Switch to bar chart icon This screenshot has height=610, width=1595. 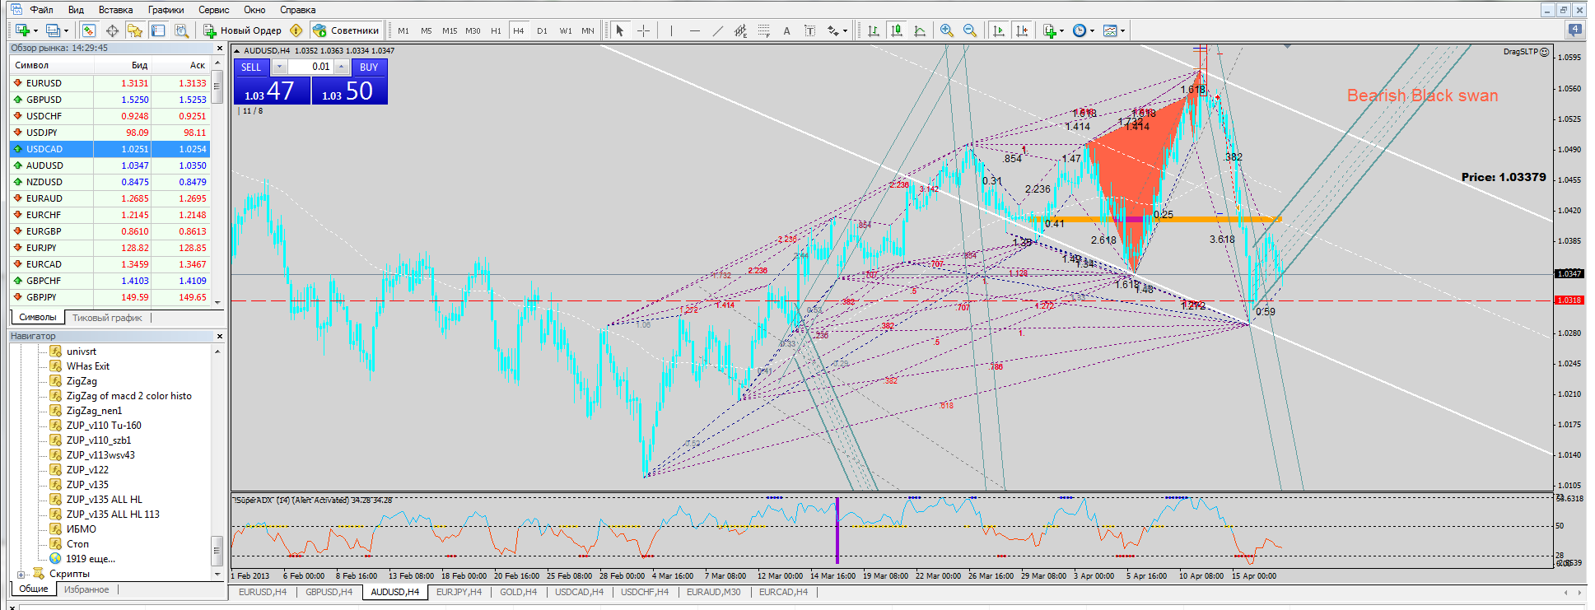tap(874, 30)
